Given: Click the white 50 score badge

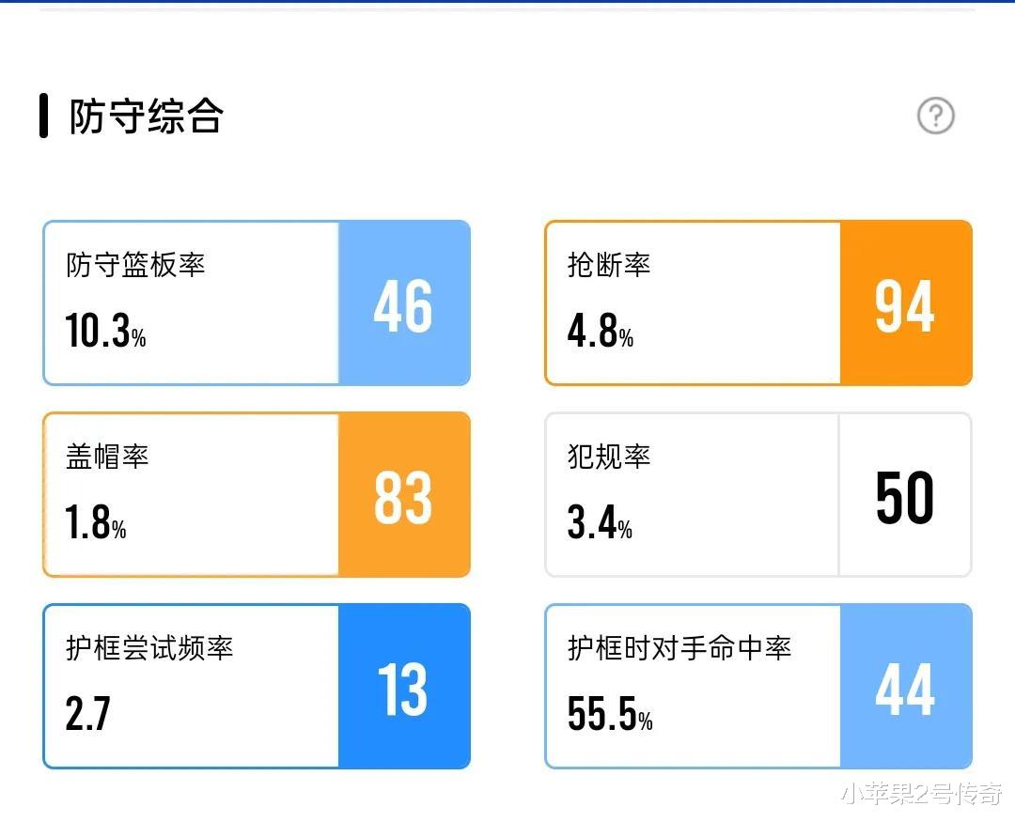Looking at the screenshot, I should click(x=905, y=495).
